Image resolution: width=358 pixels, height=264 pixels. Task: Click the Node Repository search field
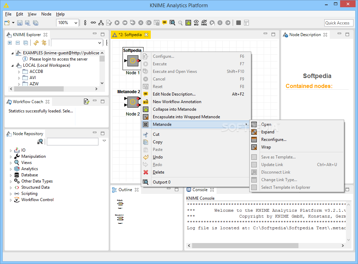[x=73, y=142]
